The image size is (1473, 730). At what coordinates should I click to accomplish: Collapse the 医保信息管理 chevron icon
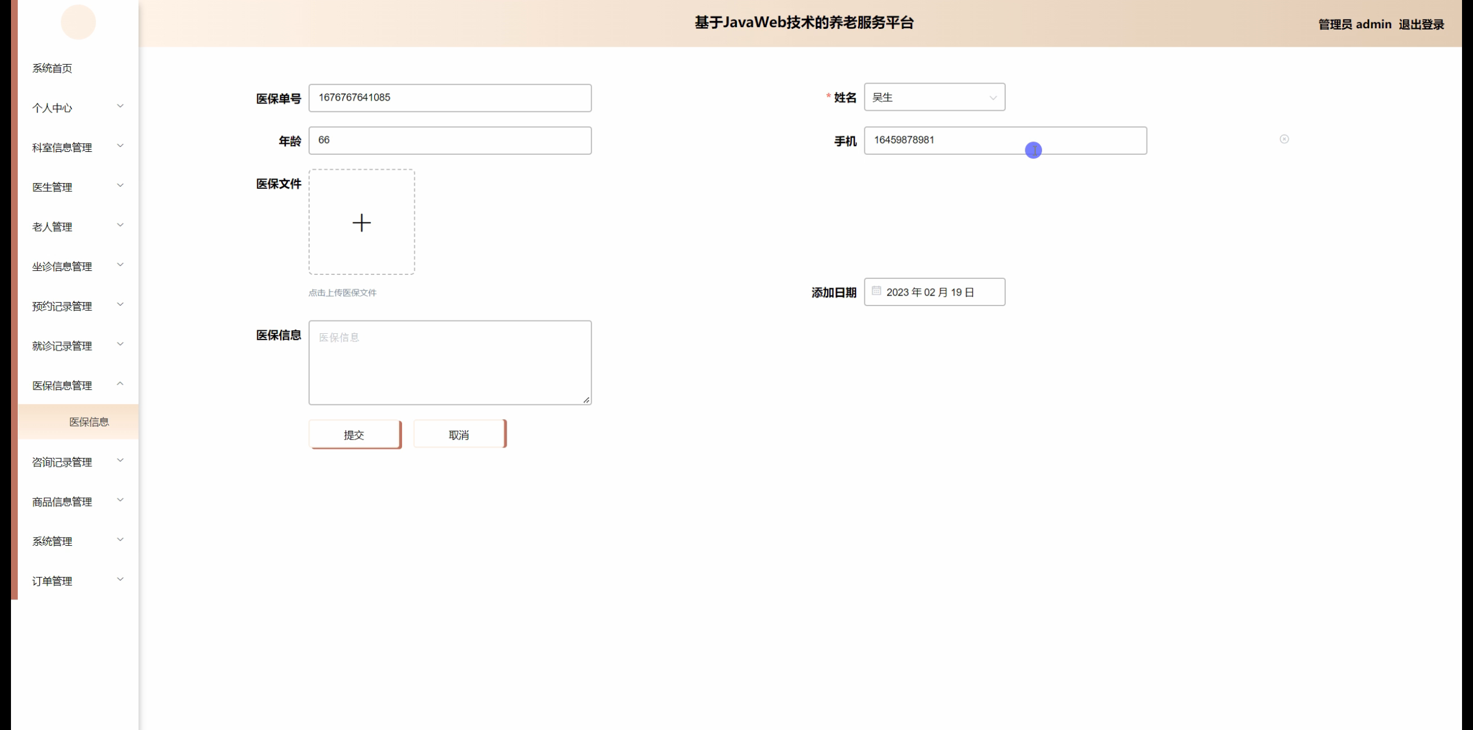[120, 383]
